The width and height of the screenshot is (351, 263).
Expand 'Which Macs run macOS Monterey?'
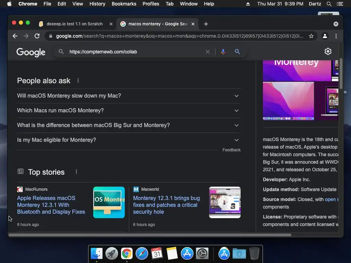tap(129, 111)
